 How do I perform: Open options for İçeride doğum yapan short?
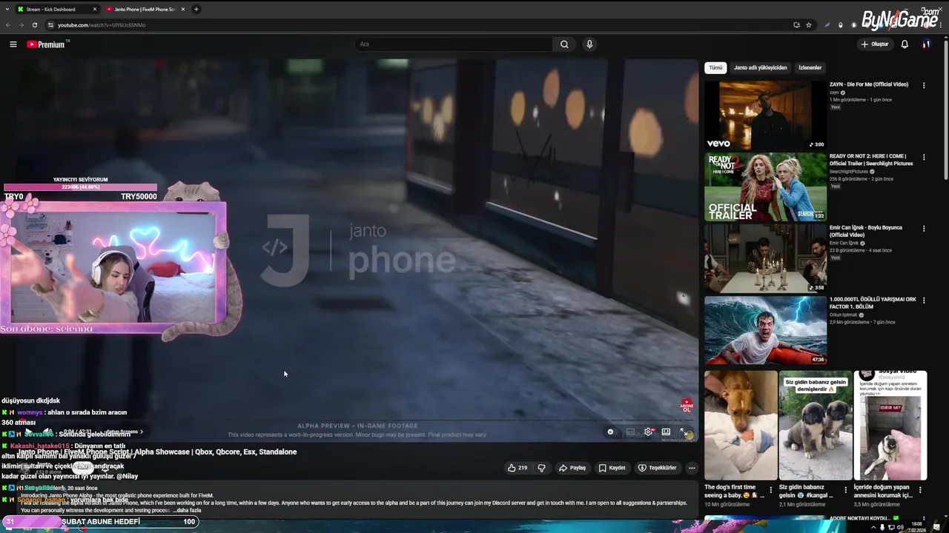[x=921, y=490]
